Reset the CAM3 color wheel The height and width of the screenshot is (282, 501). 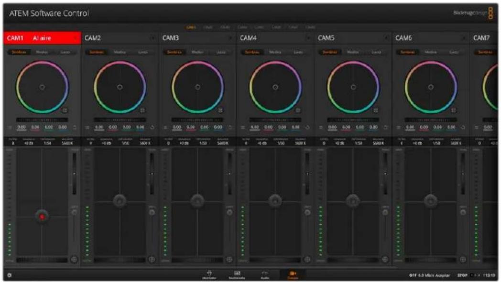(x=220, y=110)
